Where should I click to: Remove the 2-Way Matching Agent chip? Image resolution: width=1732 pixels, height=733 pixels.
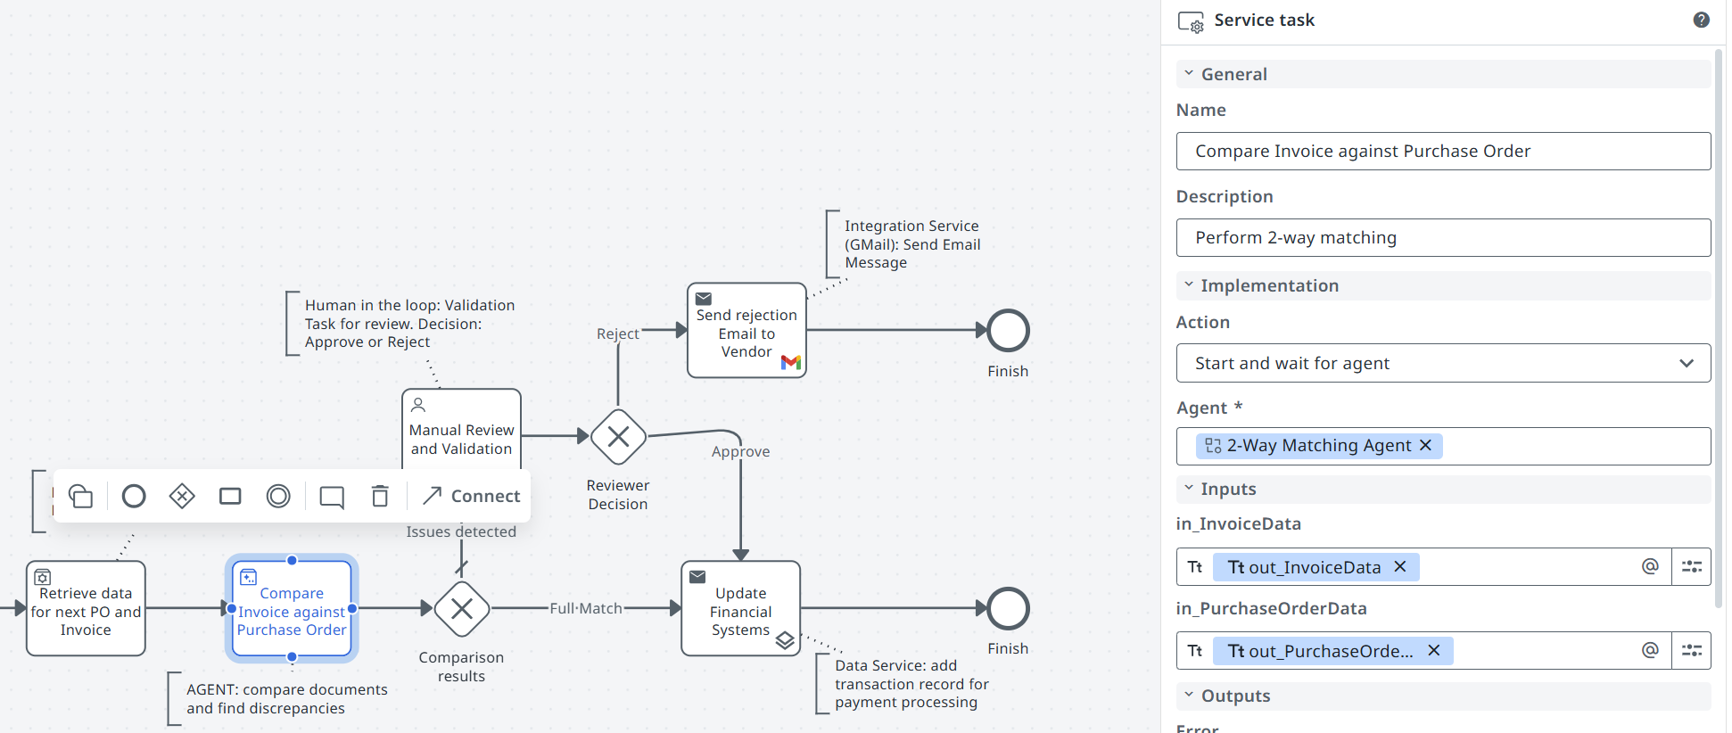[1425, 445]
